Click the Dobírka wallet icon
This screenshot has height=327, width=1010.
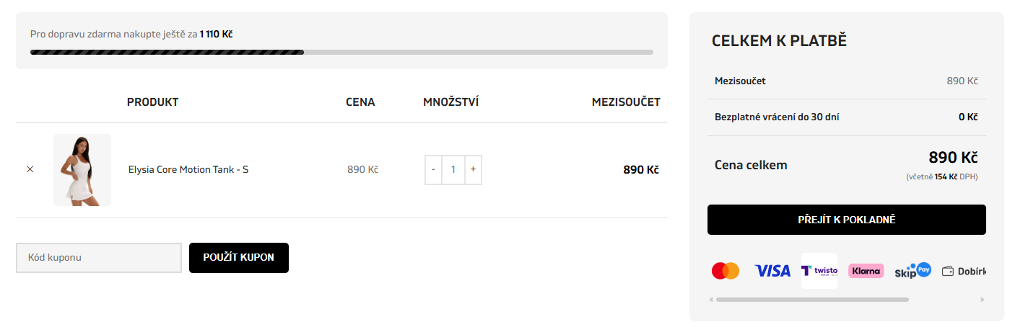click(948, 272)
